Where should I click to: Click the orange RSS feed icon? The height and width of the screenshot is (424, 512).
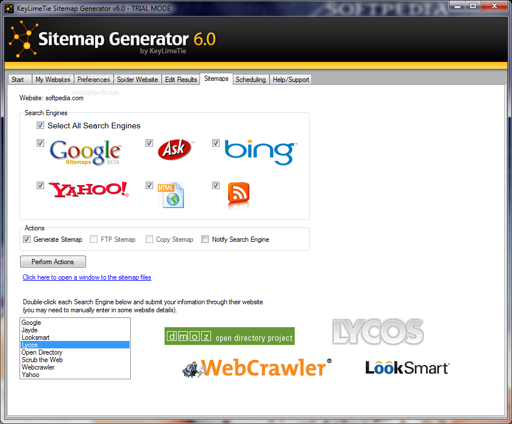[239, 195]
